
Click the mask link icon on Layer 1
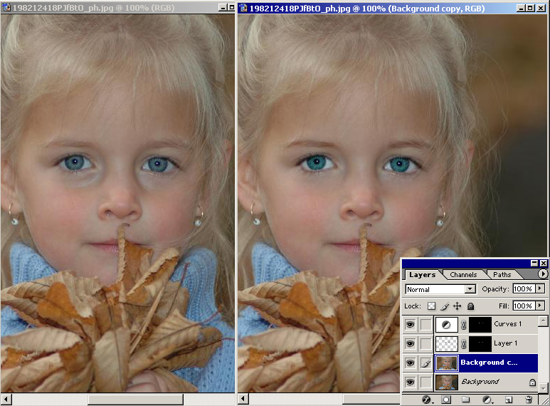463,344
